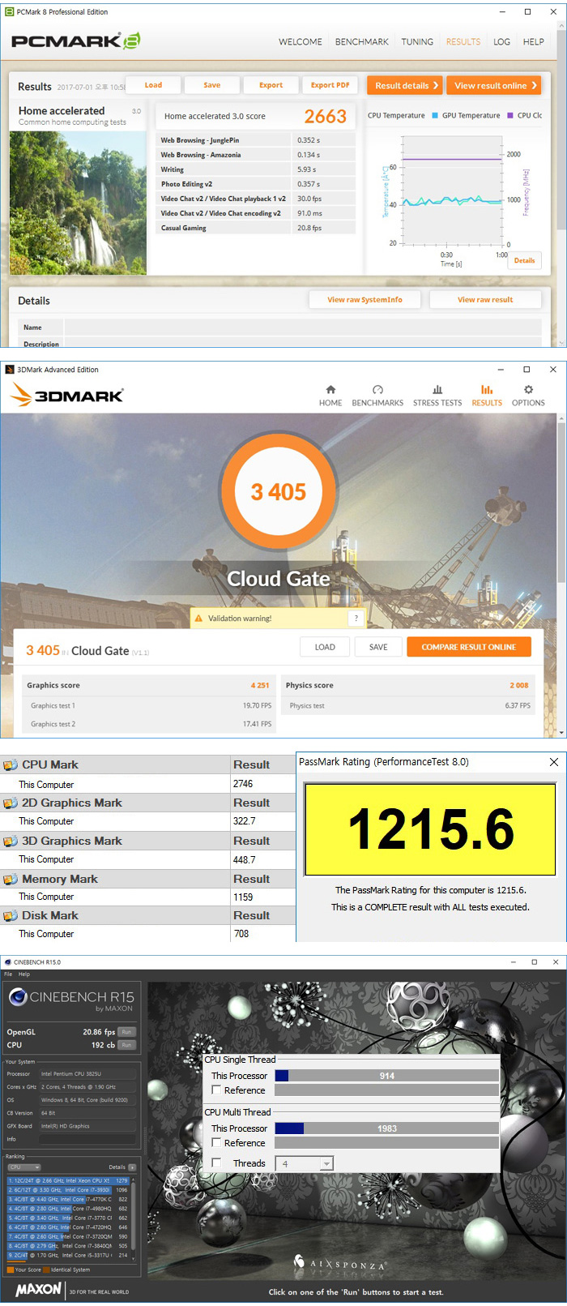Click the orange Your Score legend swatch in Cinebench
567x1306 pixels.
pos(11,1270)
